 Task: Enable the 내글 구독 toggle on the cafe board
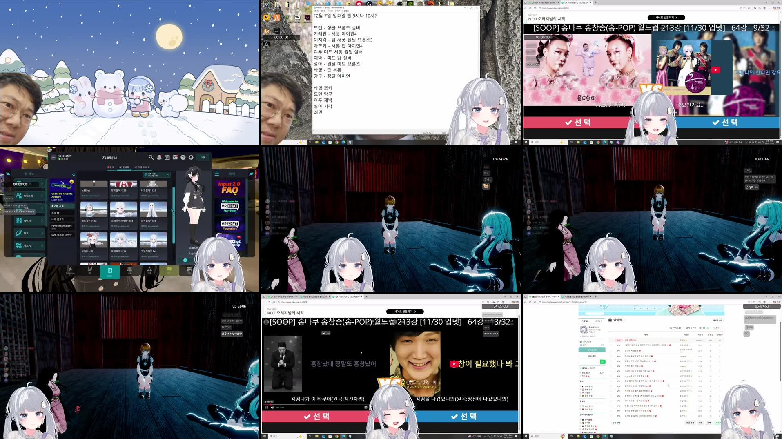coord(680,328)
